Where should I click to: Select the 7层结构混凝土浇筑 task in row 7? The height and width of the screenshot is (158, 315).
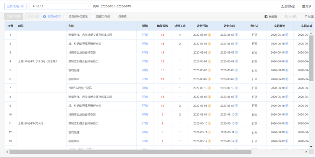80,88
